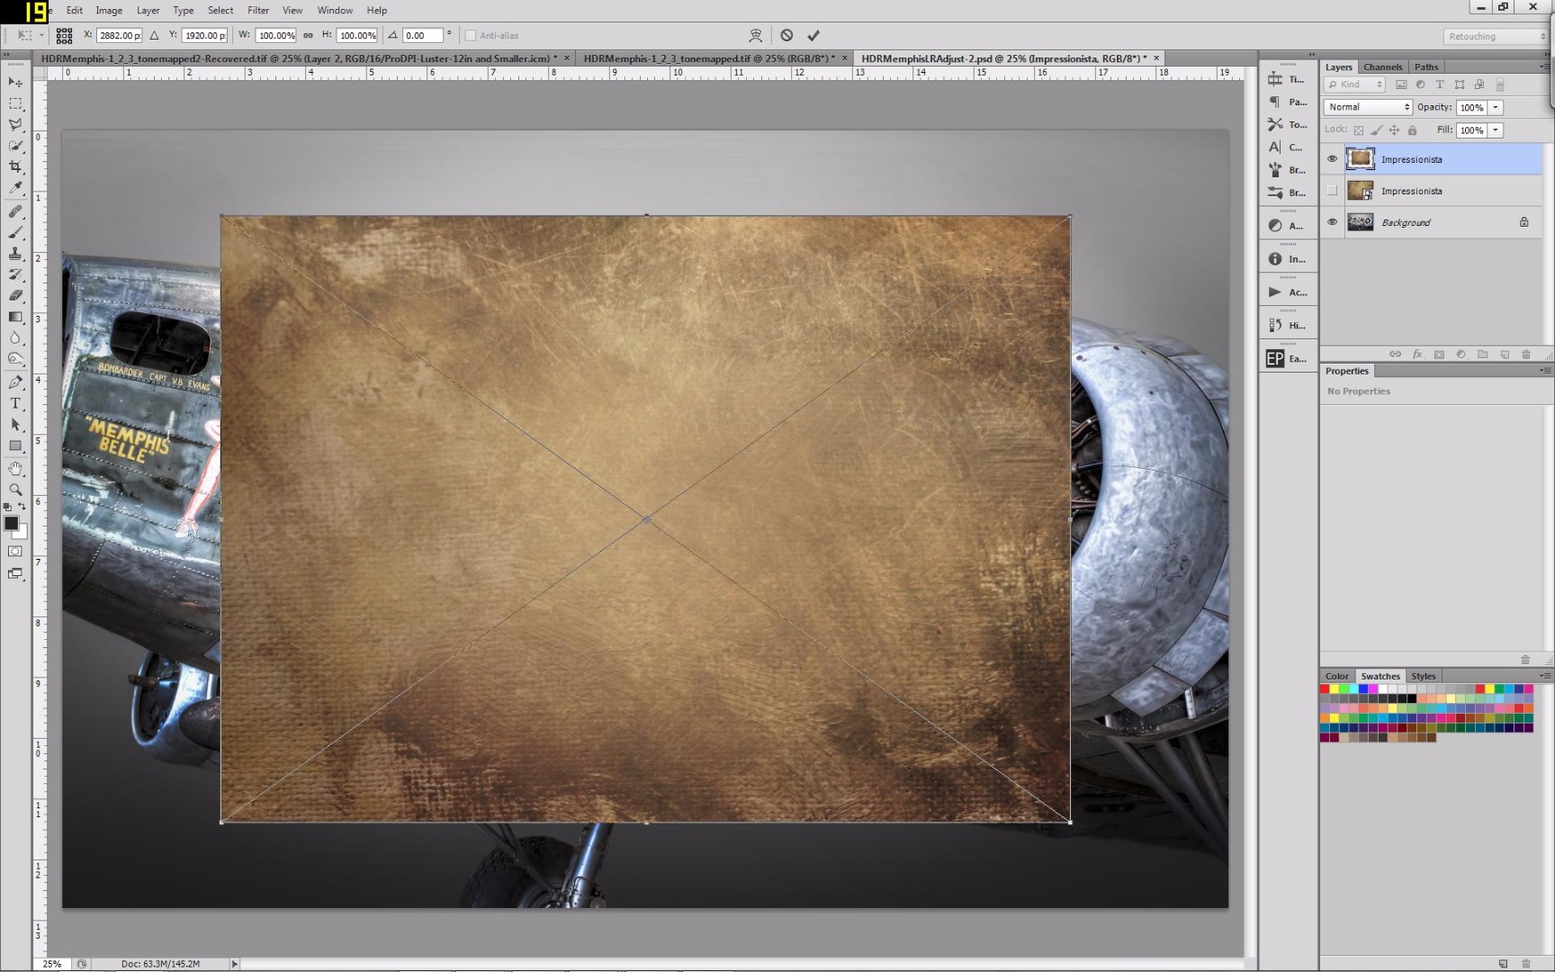Open the Fill slider dropdown arrow
The width and height of the screenshot is (1555, 972).
pyautogui.click(x=1496, y=130)
